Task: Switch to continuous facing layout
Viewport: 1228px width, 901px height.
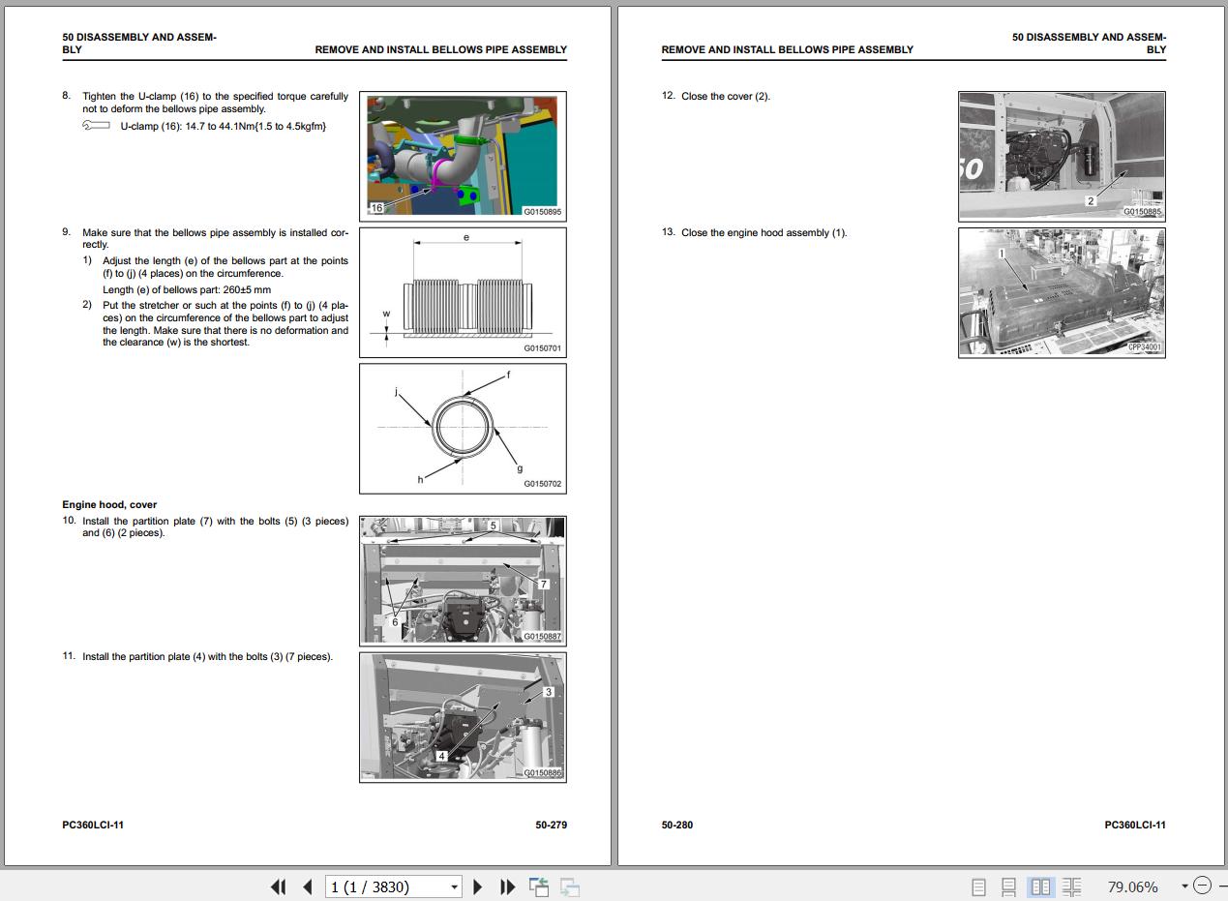Action: pyautogui.click(x=1071, y=886)
